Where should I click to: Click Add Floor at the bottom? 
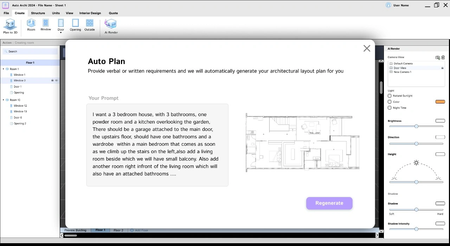tap(140, 230)
